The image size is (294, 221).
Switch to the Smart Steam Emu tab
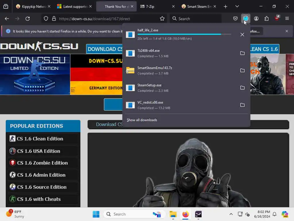tap(198, 7)
